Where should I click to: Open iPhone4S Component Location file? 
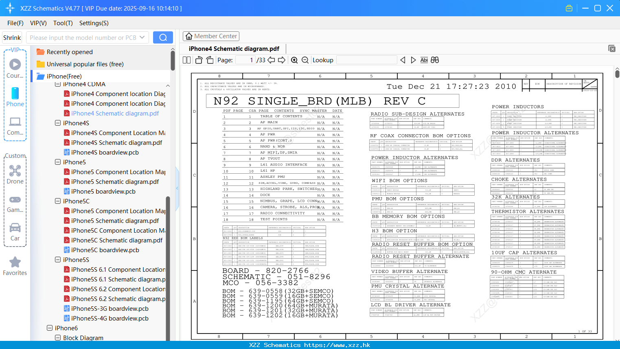114,133
